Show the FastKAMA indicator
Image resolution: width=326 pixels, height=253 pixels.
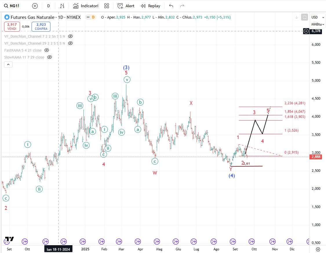coord(47,50)
